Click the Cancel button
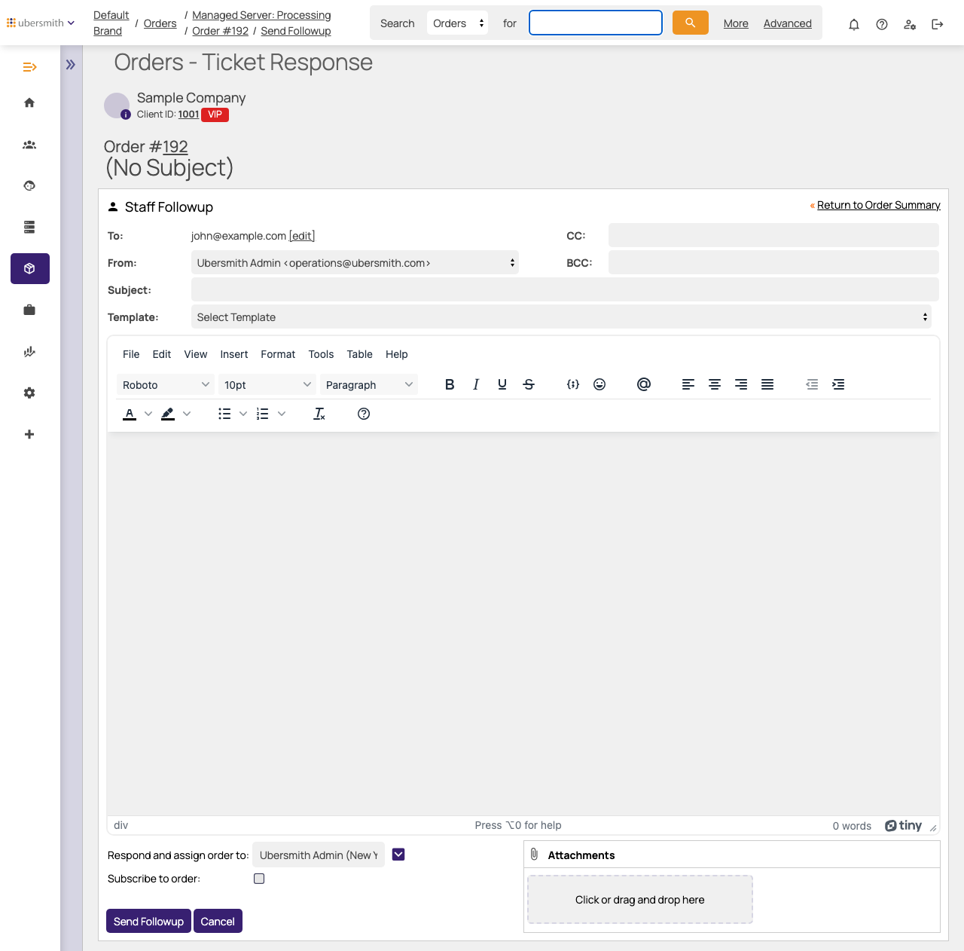 coord(218,921)
